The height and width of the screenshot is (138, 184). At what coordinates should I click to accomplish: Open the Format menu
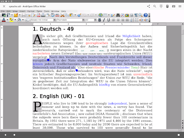tap(31, 11)
